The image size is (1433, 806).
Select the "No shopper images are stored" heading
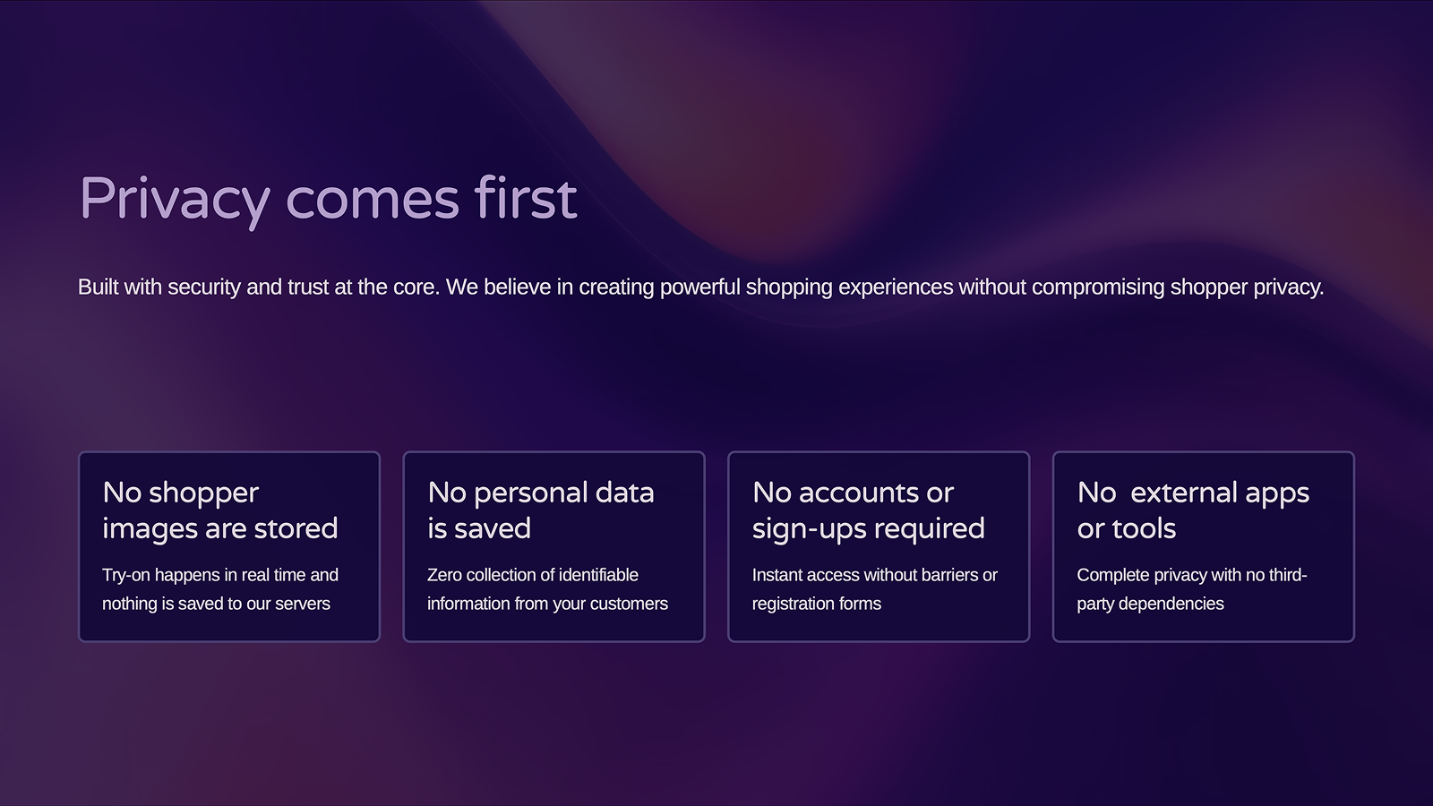pyautogui.click(x=219, y=510)
